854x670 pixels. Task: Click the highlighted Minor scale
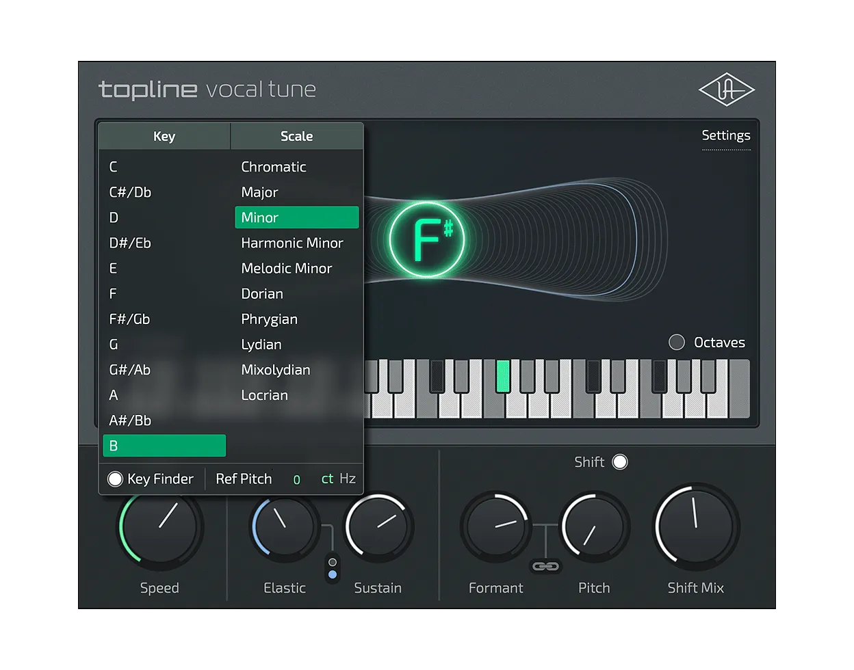[297, 217]
